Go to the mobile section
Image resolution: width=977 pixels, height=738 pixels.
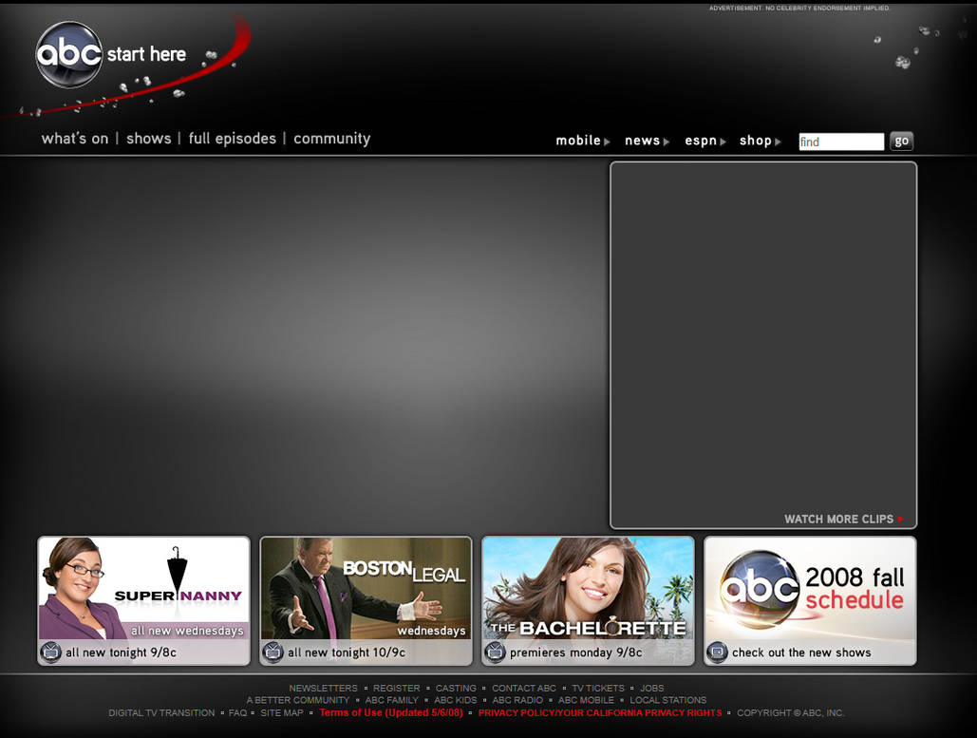(x=577, y=141)
